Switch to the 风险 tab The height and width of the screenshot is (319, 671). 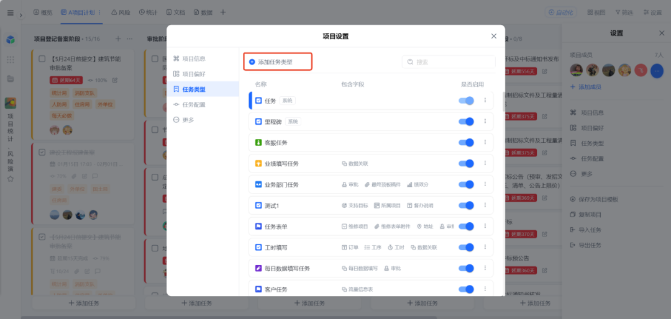coord(121,12)
